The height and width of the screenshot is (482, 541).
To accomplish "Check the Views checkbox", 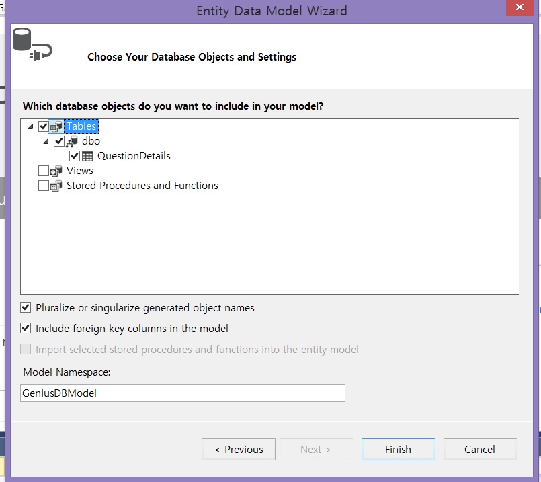I will coord(44,171).
